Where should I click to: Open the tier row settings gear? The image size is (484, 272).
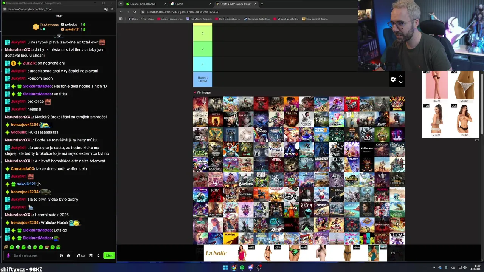point(393,79)
